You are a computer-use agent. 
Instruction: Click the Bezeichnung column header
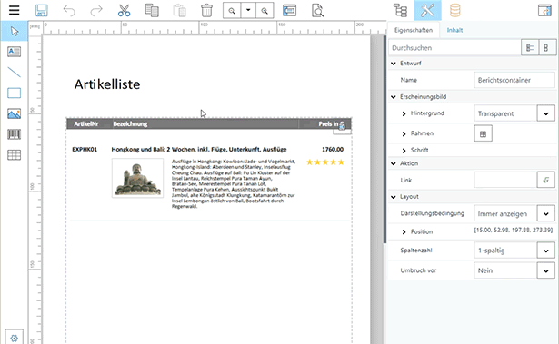pos(130,124)
